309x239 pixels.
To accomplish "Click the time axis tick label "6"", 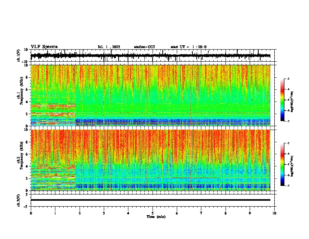I will (x=177, y=213).
